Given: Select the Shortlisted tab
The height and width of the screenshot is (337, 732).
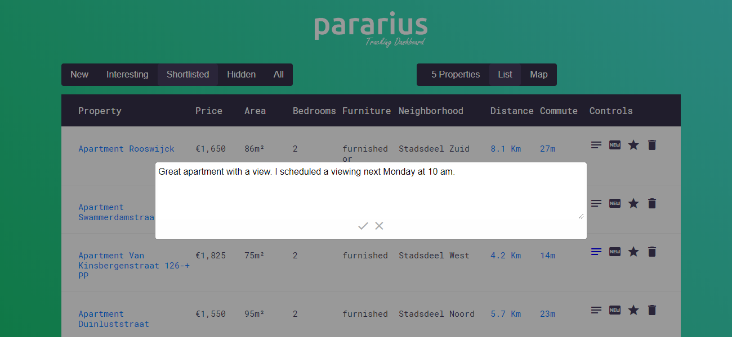Looking at the screenshot, I should (x=188, y=75).
